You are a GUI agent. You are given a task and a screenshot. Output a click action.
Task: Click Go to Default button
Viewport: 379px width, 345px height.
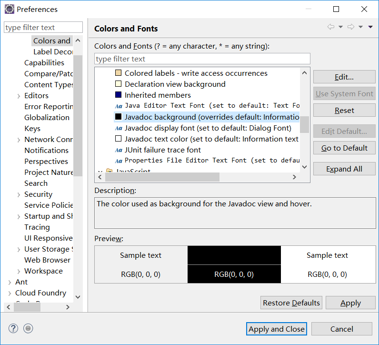point(344,148)
